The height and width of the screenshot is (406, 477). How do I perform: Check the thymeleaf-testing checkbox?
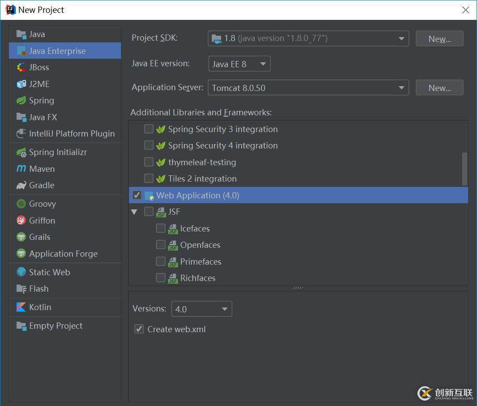click(149, 162)
